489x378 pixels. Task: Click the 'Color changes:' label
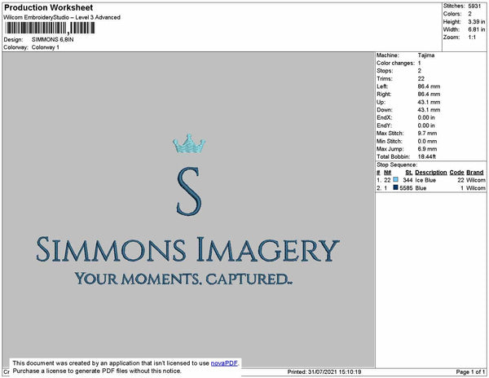[395, 63]
